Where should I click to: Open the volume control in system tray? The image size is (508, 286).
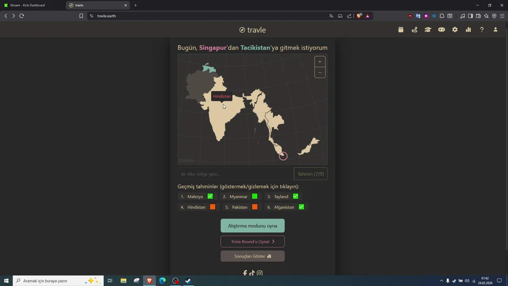[x=467, y=281]
